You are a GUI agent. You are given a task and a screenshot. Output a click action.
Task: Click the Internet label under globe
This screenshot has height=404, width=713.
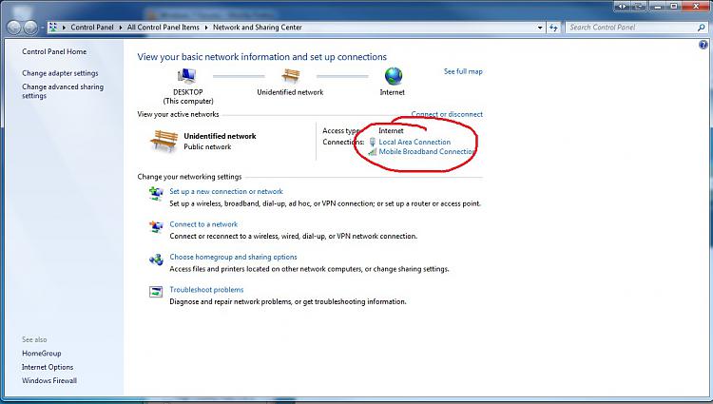(x=392, y=92)
